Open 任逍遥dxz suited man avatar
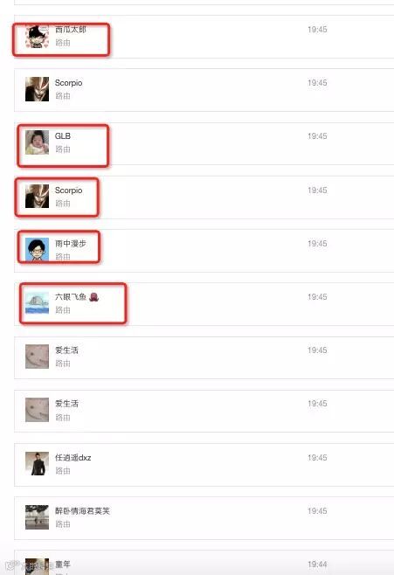The width and height of the screenshot is (394, 575). click(37, 463)
